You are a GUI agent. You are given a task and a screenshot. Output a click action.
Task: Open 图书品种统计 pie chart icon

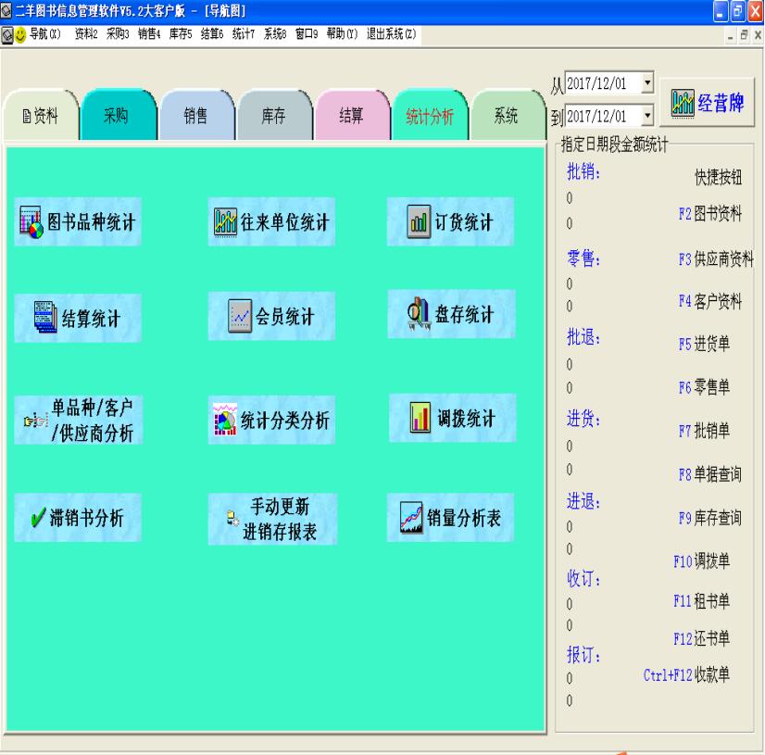31,221
